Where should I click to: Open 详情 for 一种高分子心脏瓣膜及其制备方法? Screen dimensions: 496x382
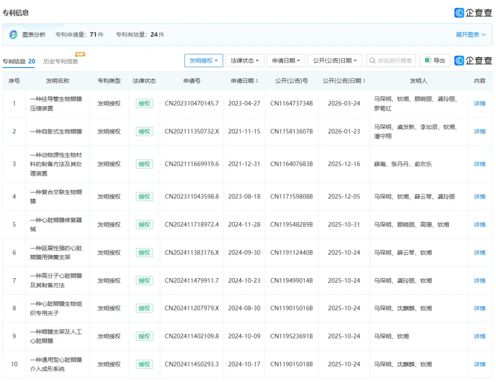coord(479,281)
